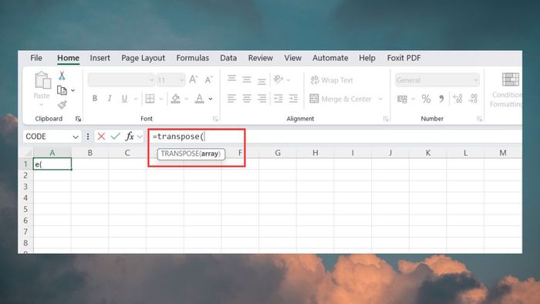Toggle Bold formatting

click(x=95, y=99)
